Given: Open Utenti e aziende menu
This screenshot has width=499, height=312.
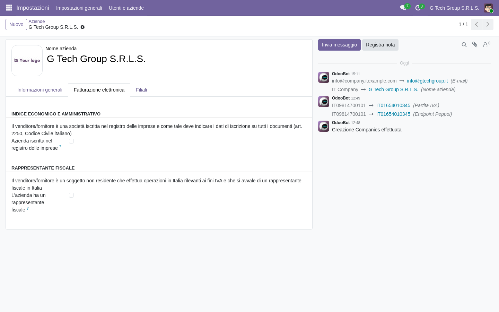Looking at the screenshot, I should point(126,8).
